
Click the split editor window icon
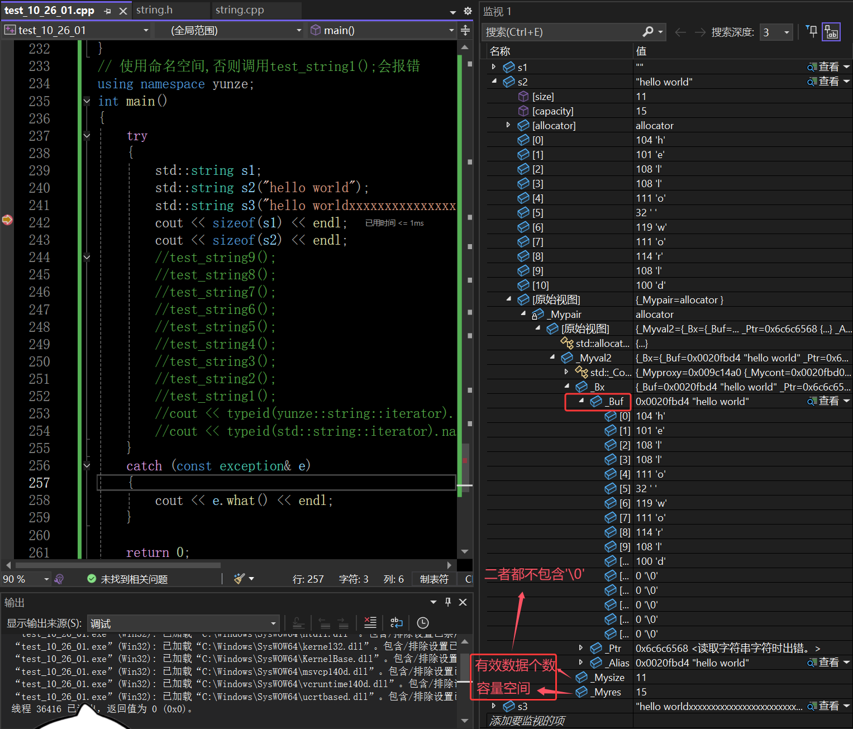coord(465,30)
